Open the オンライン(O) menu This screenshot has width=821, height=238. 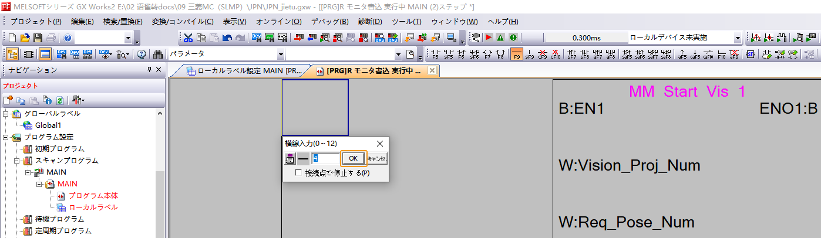(278, 22)
